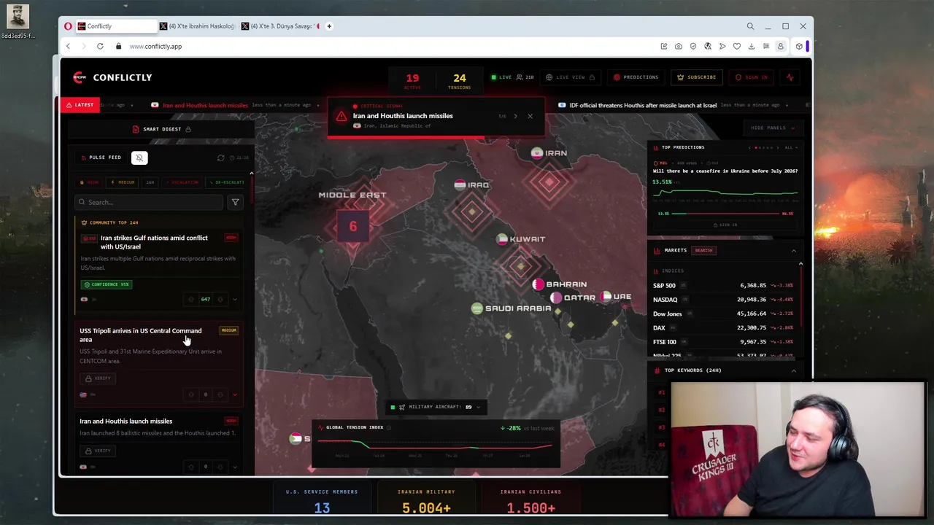934x525 pixels.
Task: Select the S&P 500 index row
Action: (x=722, y=285)
